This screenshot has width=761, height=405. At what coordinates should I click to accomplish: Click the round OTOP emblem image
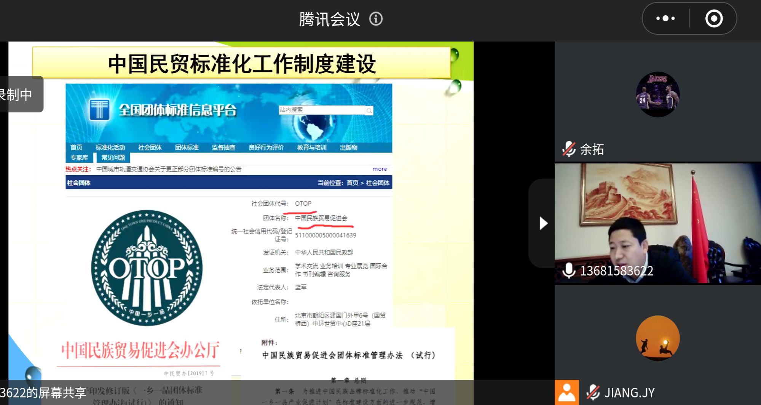point(147,268)
